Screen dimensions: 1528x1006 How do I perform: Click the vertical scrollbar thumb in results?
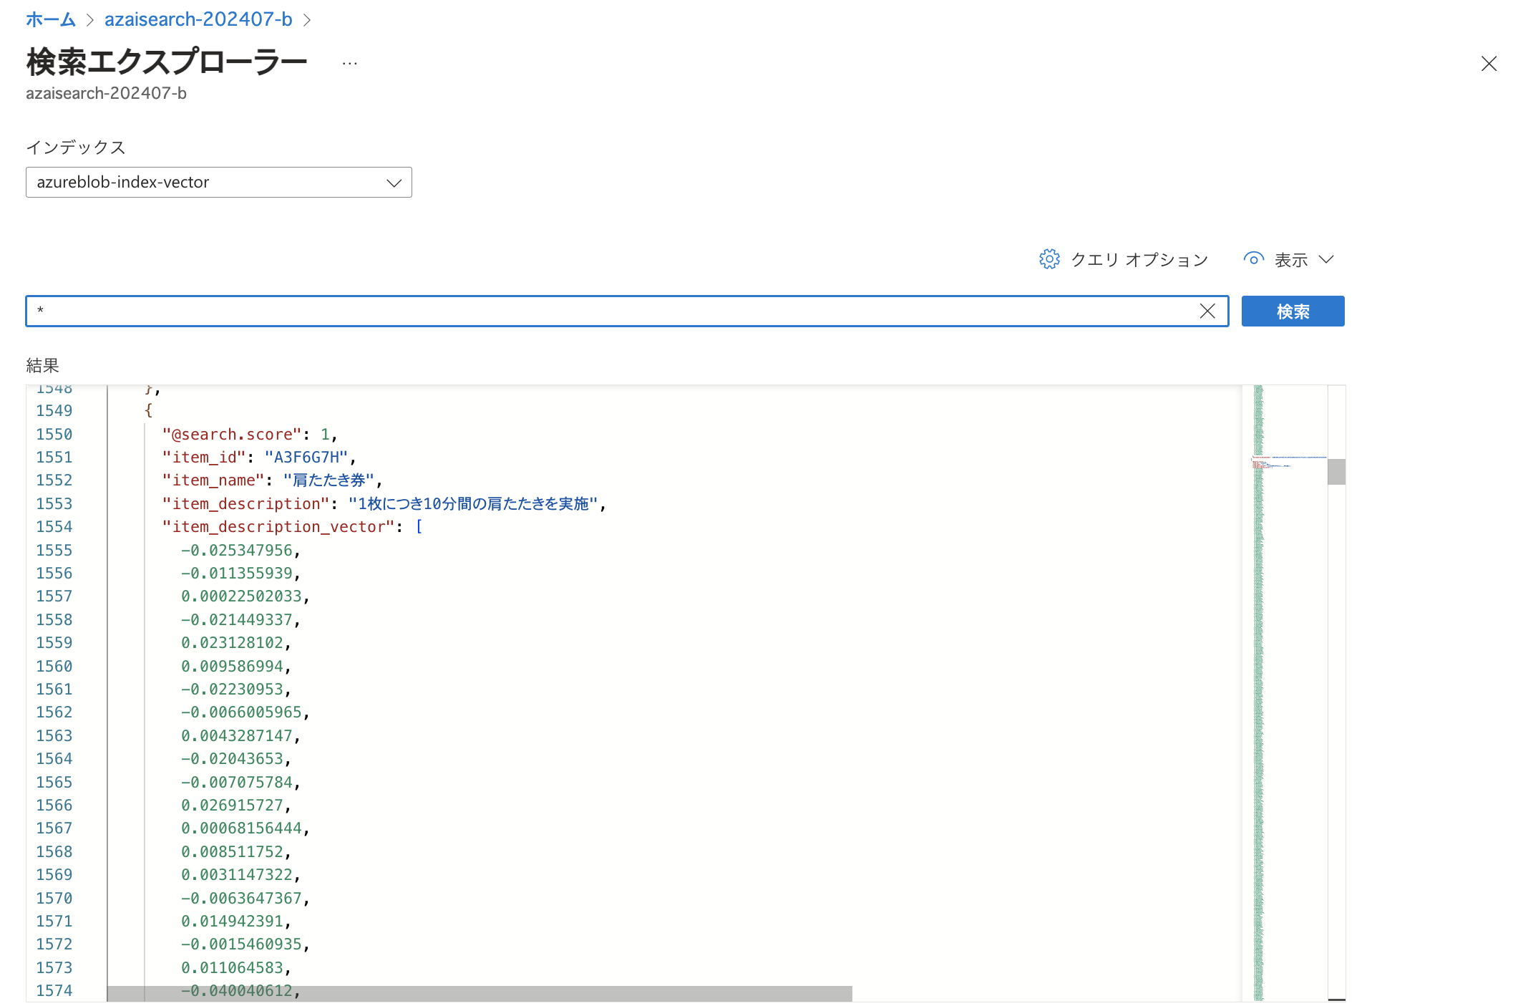pos(1336,472)
